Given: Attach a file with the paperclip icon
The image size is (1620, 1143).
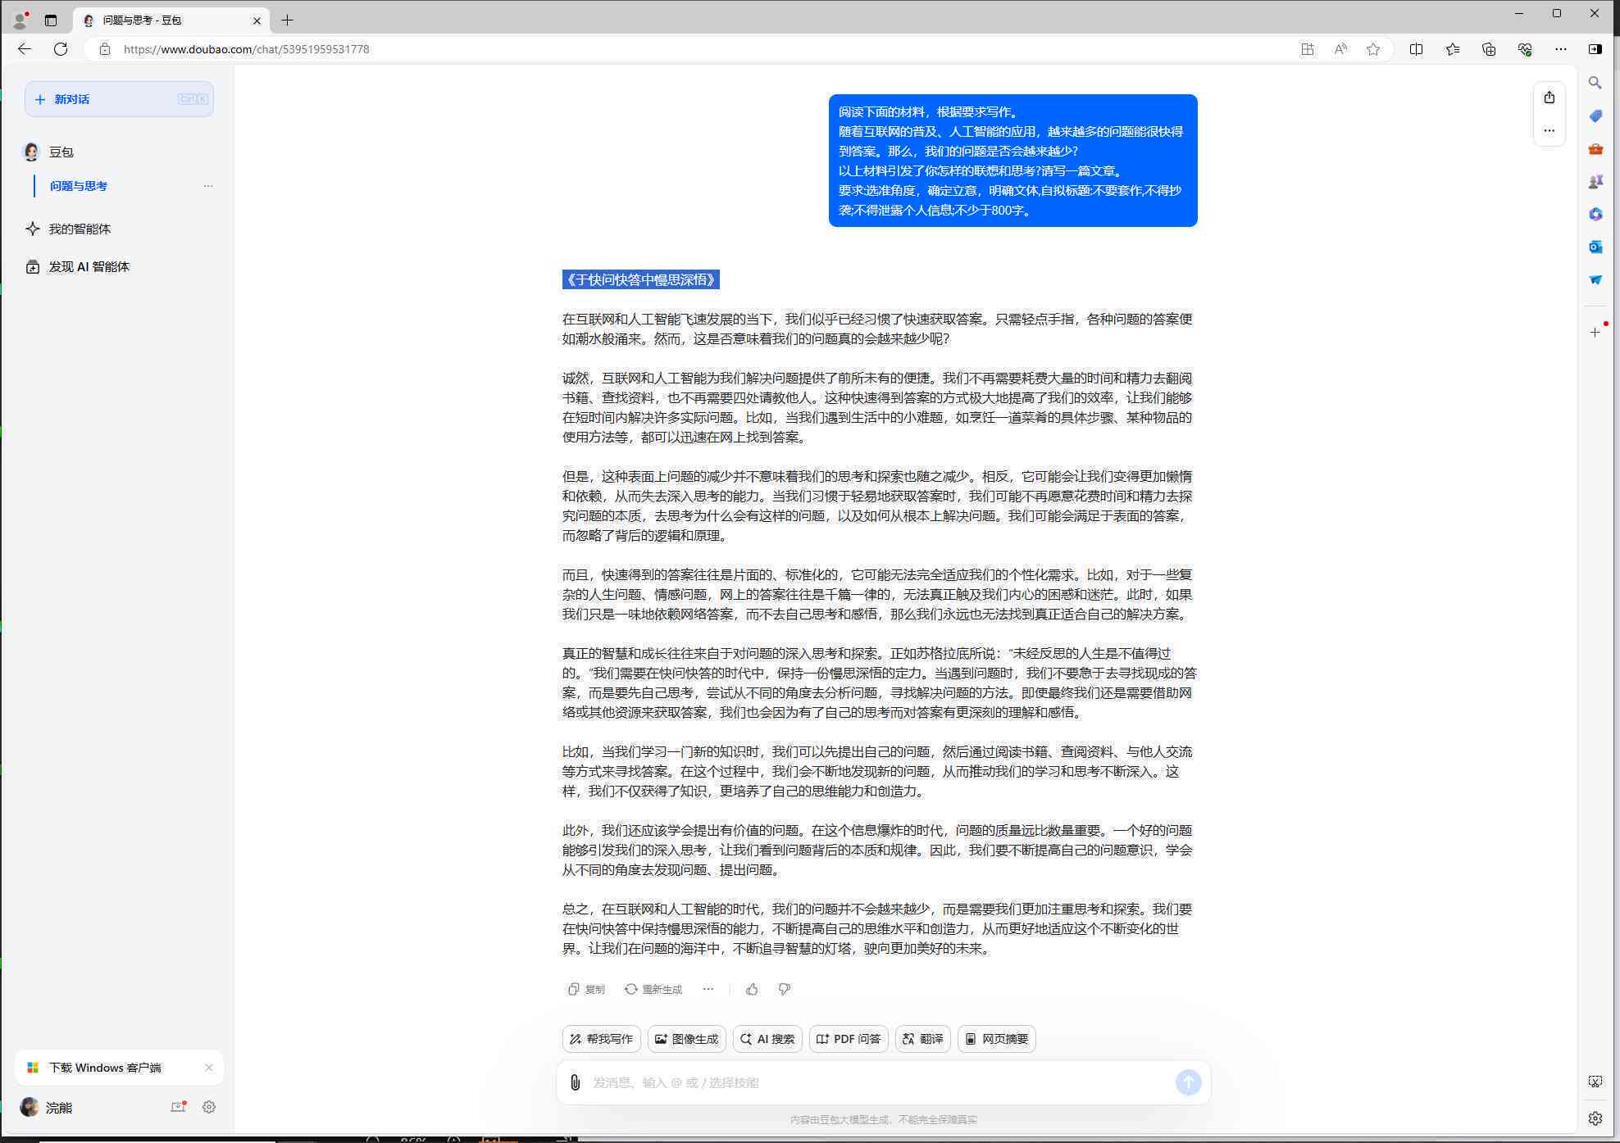Looking at the screenshot, I should tap(576, 1082).
